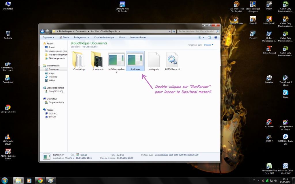Open Ordinateur desktop icon

[8, 6]
